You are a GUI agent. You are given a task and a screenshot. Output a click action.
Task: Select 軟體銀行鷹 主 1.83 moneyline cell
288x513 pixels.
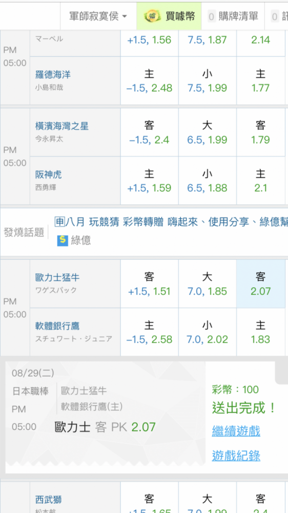click(260, 332)
